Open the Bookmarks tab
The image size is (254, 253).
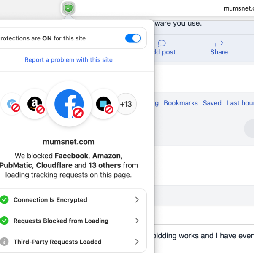181,103
